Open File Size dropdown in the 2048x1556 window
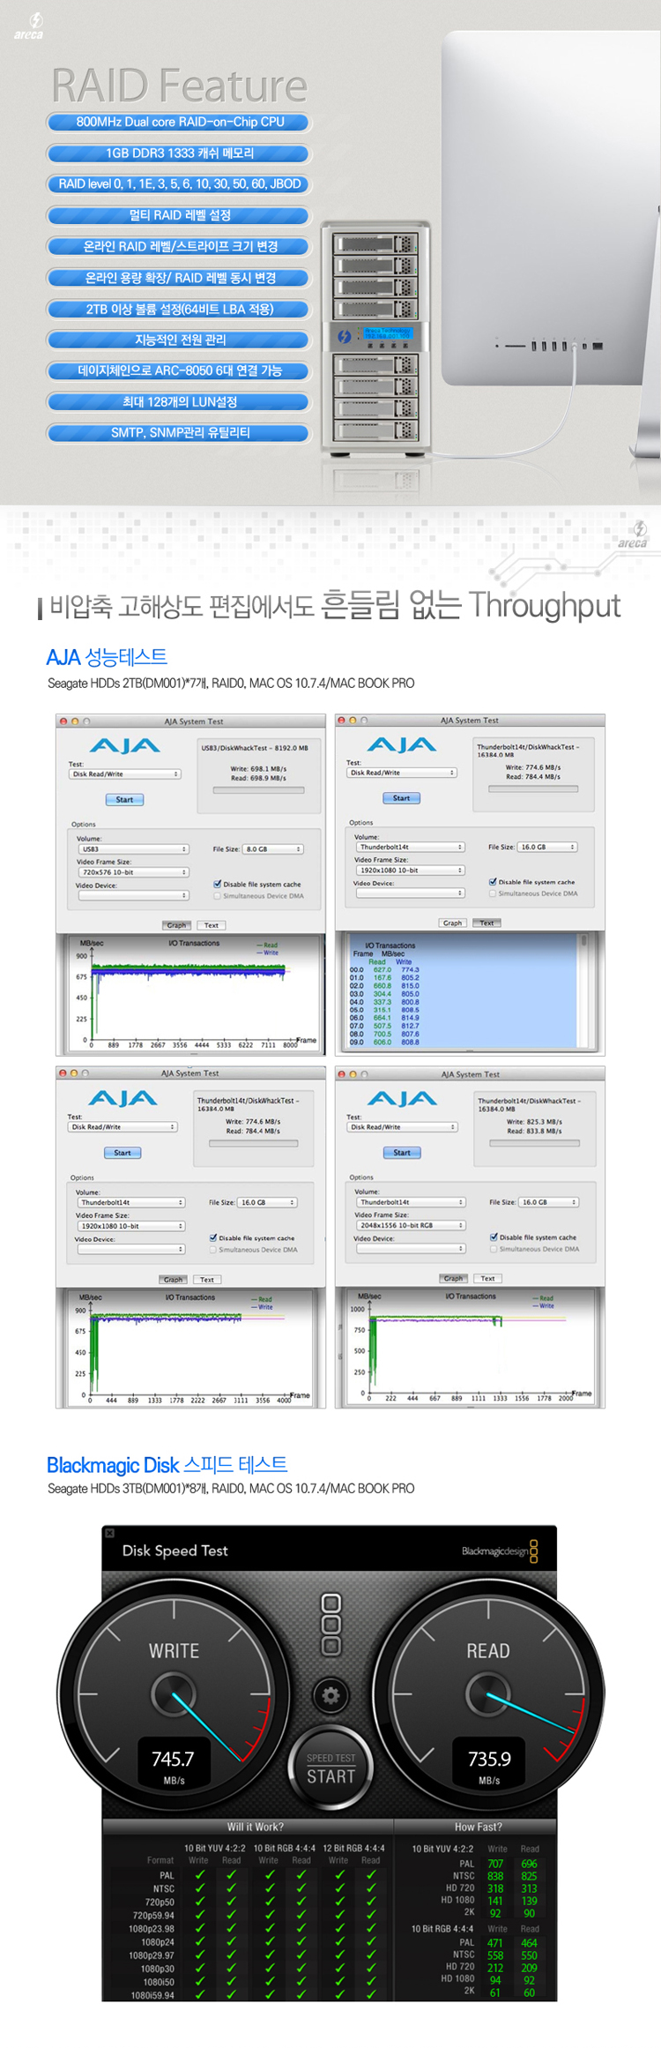The width and height of the screenshot is (661, 2048). [548, 1202]
